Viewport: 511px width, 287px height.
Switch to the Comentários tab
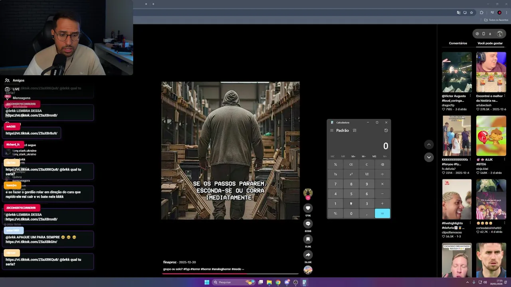coord(458,43)
